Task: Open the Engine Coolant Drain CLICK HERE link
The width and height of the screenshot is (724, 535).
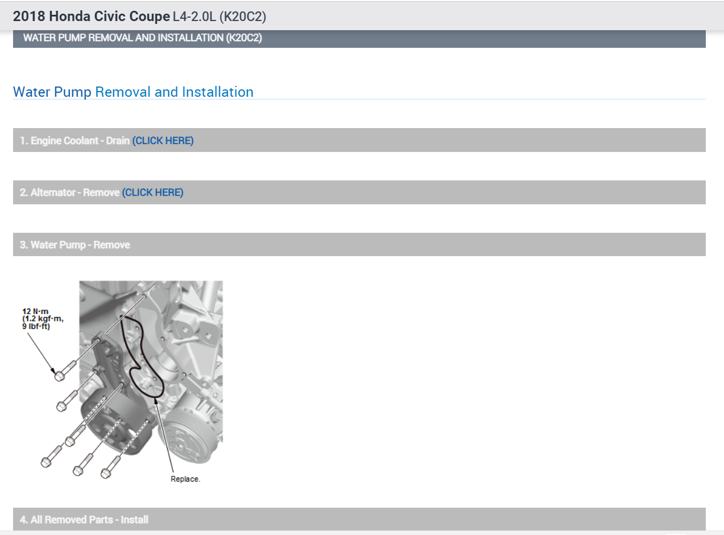Action: point(163,141)
